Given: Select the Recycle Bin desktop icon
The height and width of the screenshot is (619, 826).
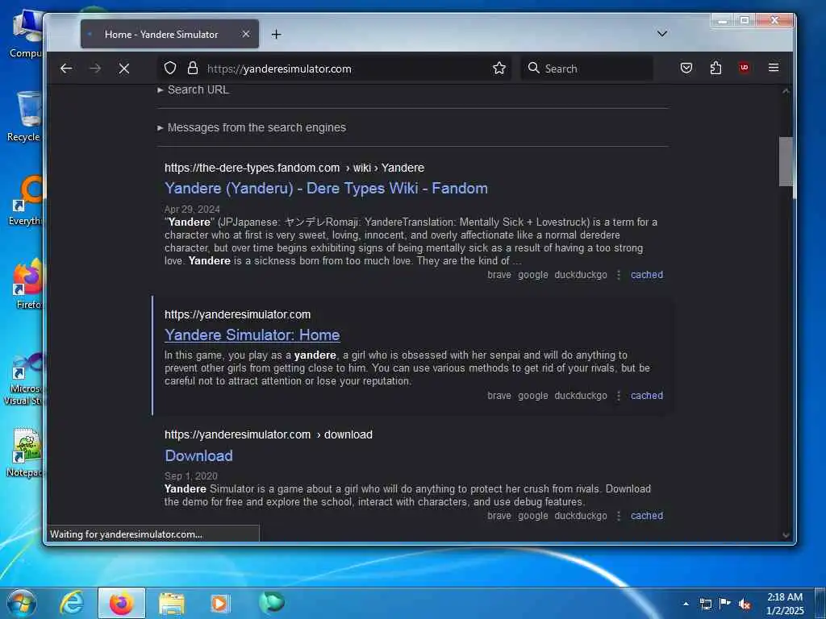Looking at the screenshot, I should click(x=25, y=117).
